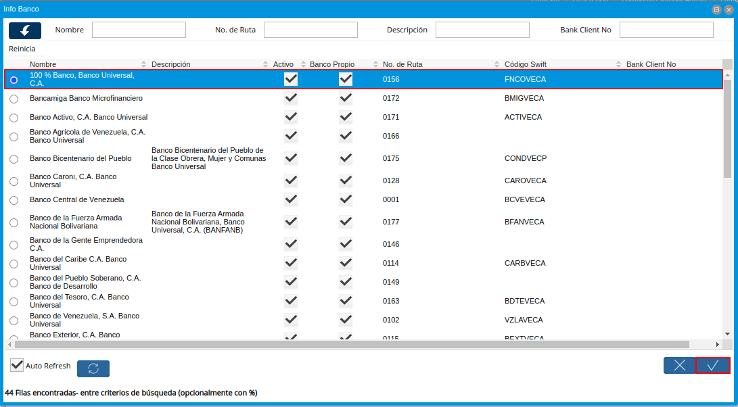Click the No. de Ruta search field

click(310, 30)
